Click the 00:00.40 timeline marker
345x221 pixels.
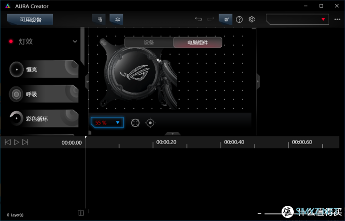coord(234,142)
